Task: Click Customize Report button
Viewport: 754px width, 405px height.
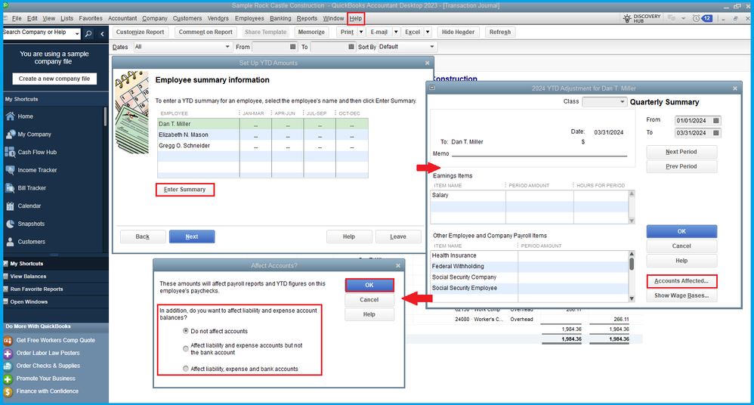Action: [x=140, y=32]
